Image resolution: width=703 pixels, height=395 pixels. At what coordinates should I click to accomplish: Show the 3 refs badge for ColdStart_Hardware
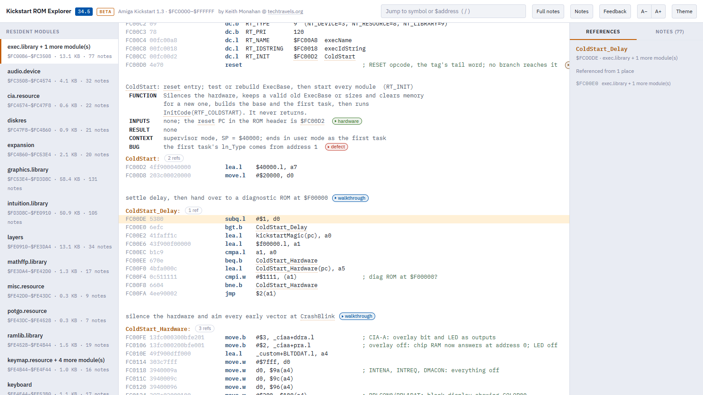coord(205,329)
